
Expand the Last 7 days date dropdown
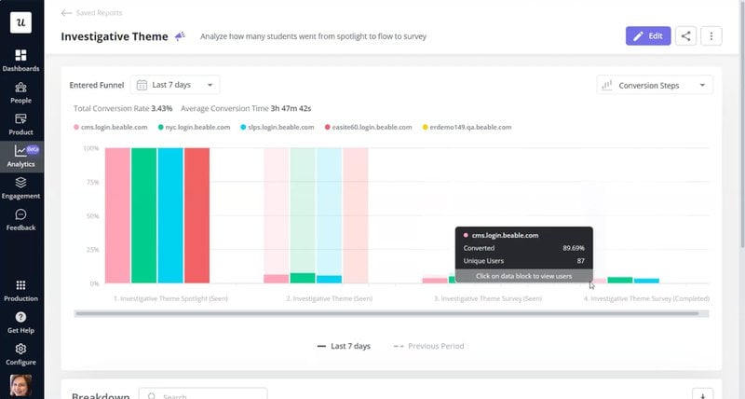tap(175, 85)
